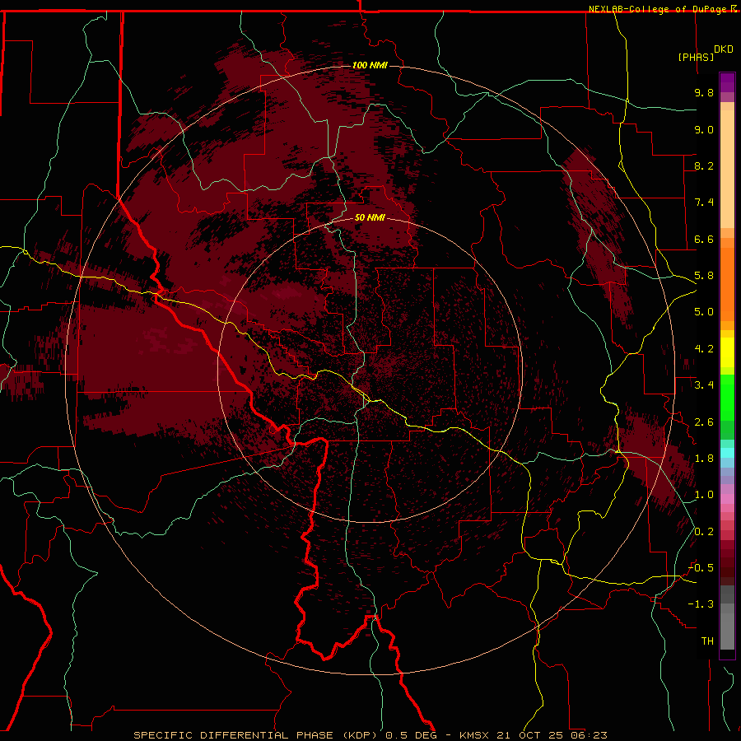Click the 5.0 scale value

pos(704,312)
